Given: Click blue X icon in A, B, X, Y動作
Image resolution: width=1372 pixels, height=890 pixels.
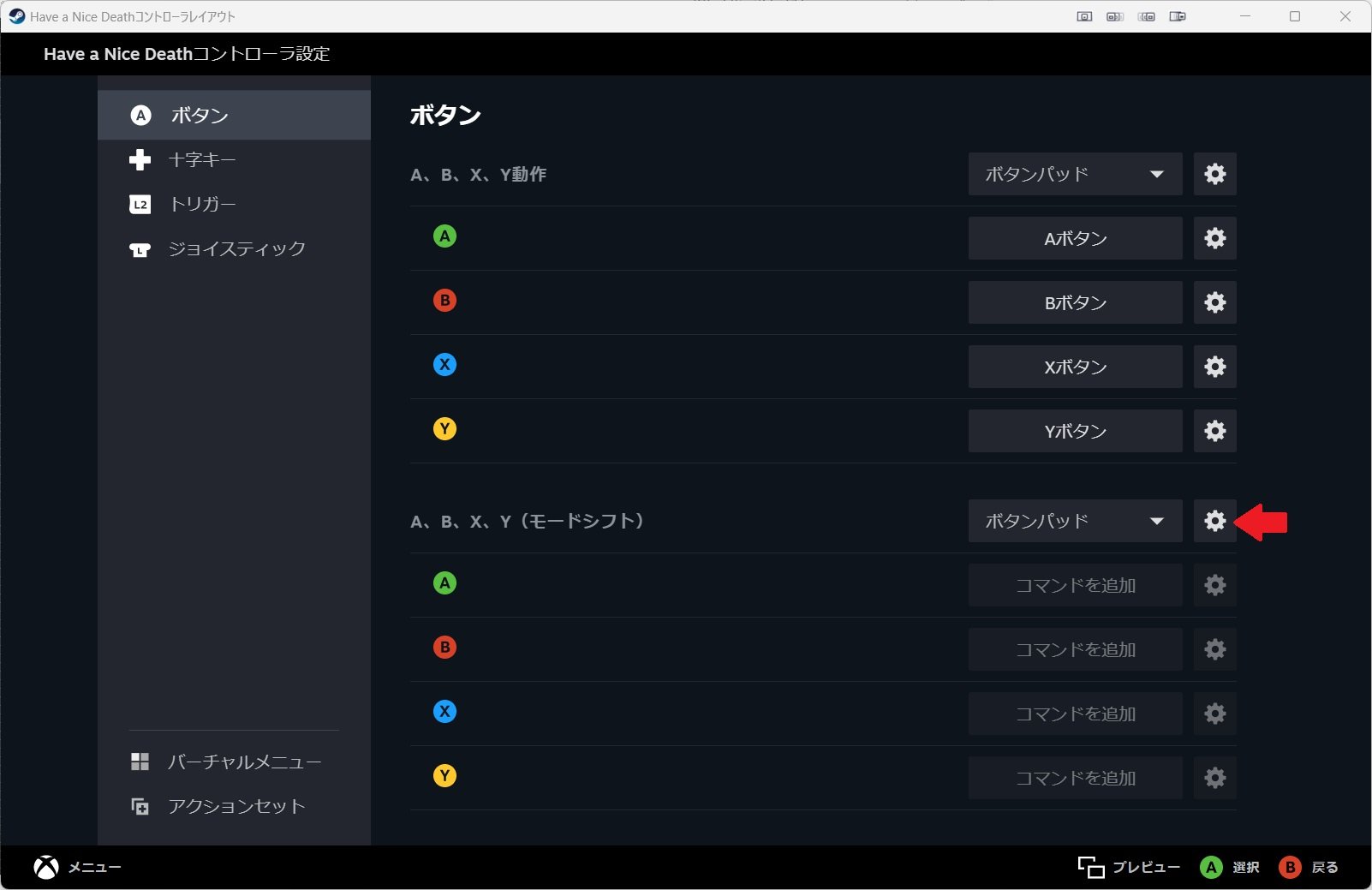Looking at the screenshot, I should (x=444, y=365).
